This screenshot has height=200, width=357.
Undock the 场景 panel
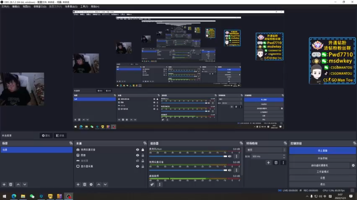click(71, 143)
